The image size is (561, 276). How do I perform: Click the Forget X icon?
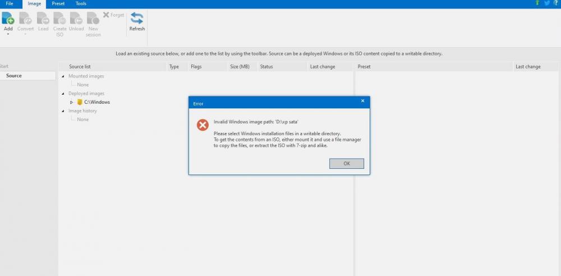pyautogui.click(x=106, y=15)
